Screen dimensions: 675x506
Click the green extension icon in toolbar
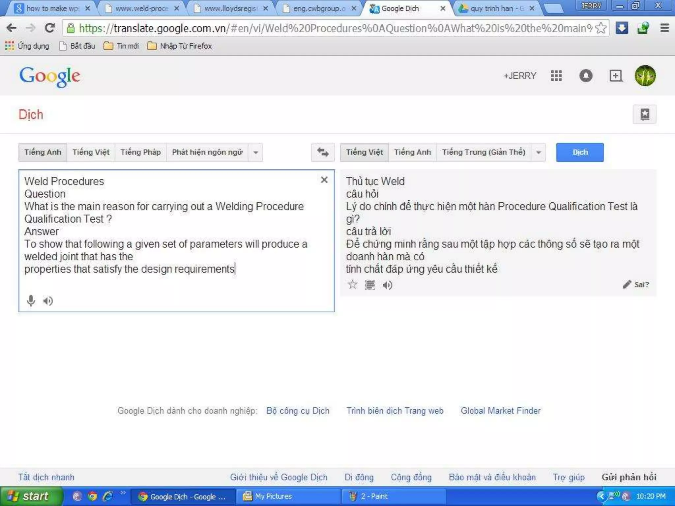[643, 28]
